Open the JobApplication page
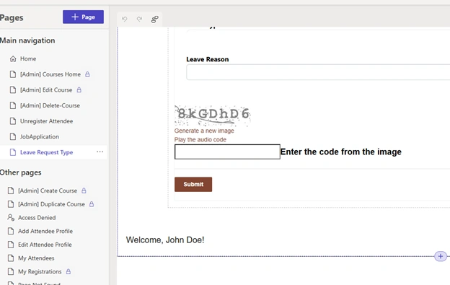This screenshot has width=450, height=285. pos(40,136)
